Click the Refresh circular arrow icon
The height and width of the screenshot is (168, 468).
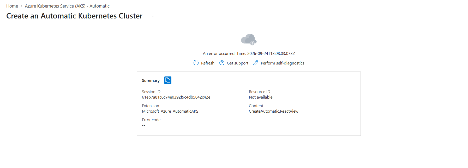point(196,63)
